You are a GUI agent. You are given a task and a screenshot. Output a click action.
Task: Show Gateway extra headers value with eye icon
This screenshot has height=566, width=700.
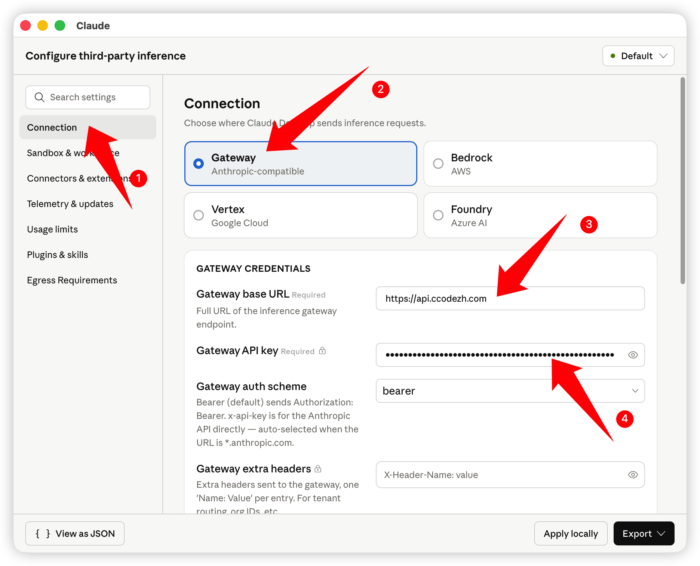click(633, 475)
